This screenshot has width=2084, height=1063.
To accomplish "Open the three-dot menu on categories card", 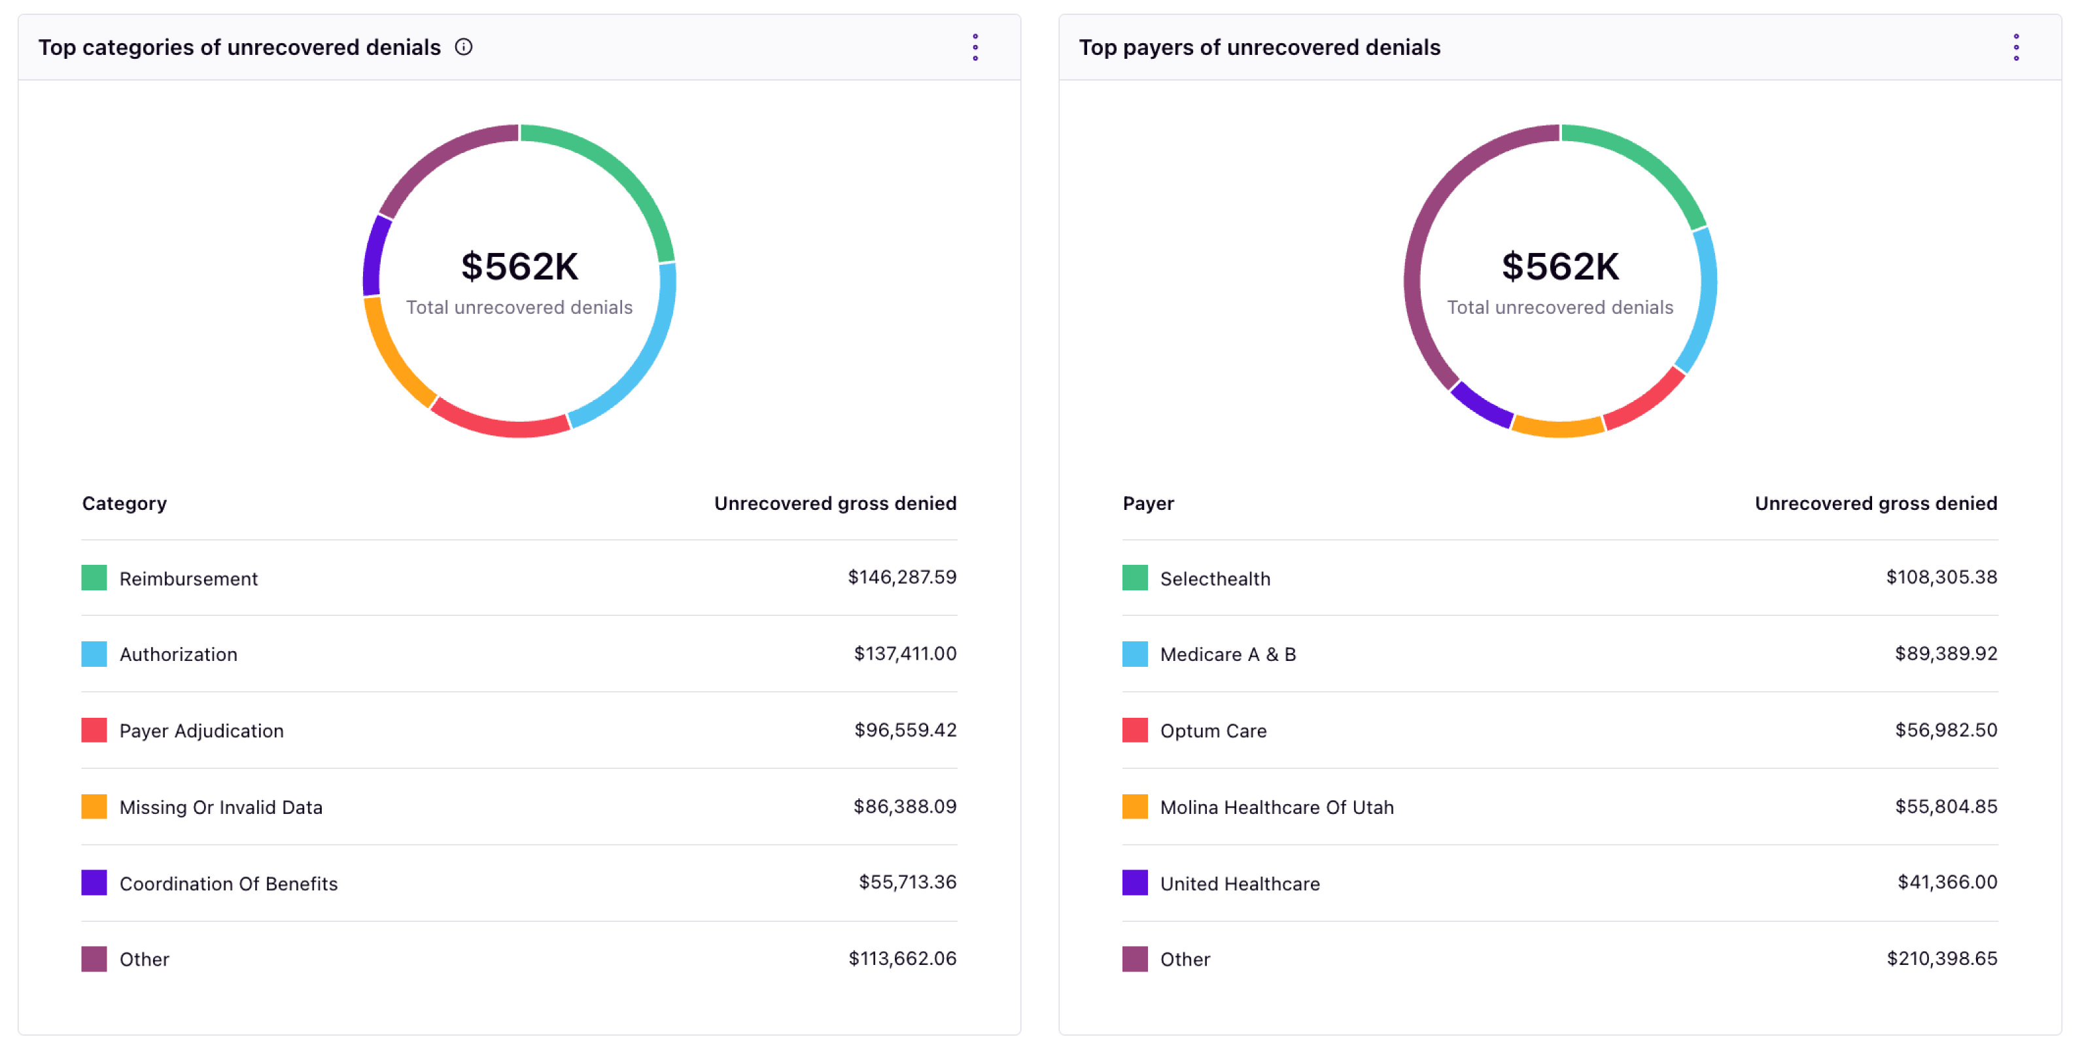I will point(976,47).
